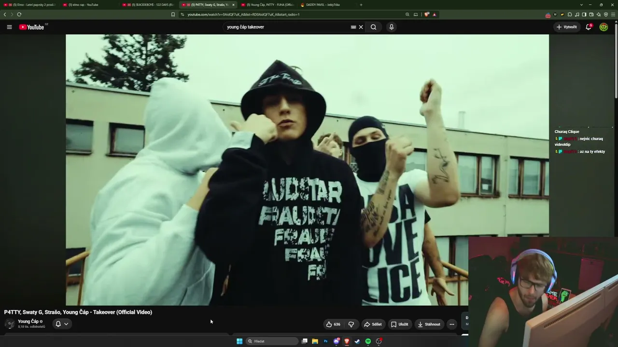Open more actions ellipsis below video

coord(452,324)
